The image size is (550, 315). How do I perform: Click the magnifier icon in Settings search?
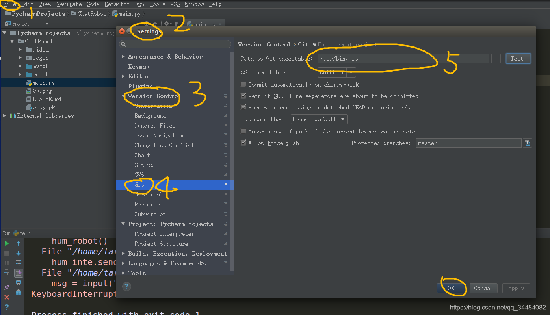click(123, 44)
